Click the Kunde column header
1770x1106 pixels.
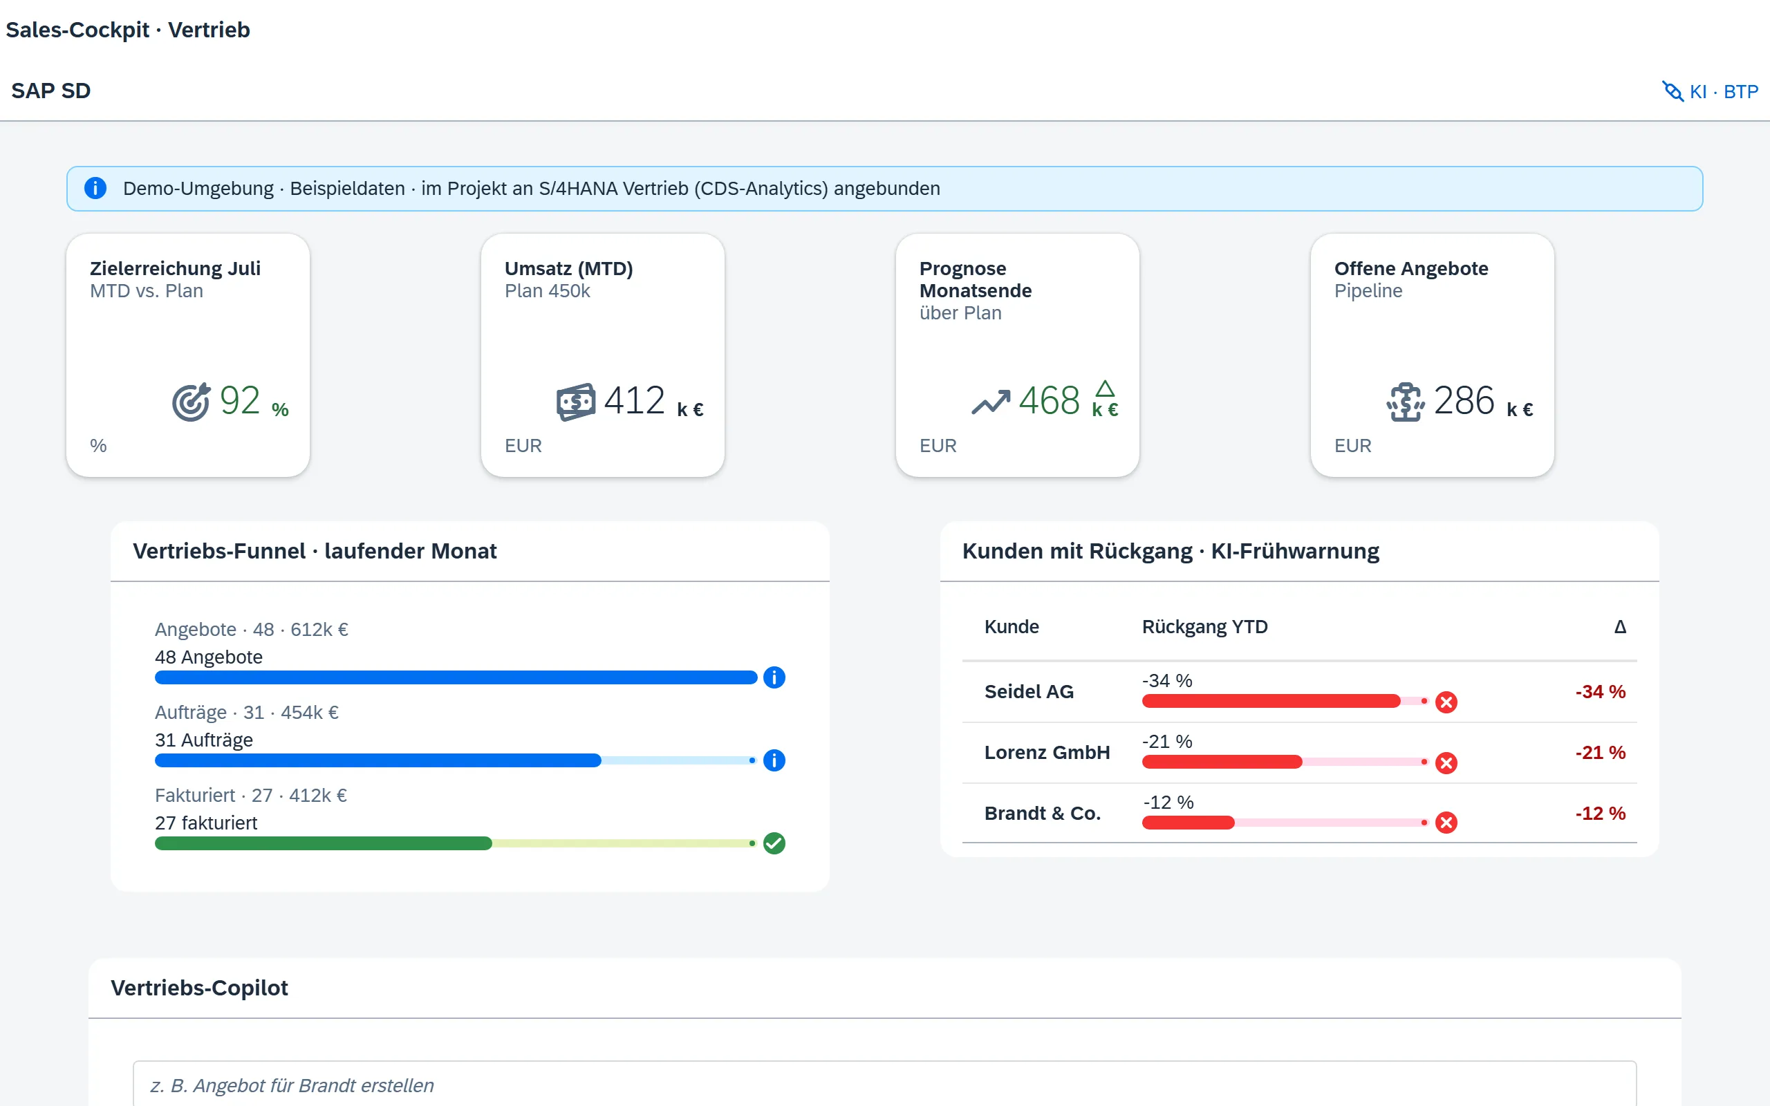[1012, 627]
